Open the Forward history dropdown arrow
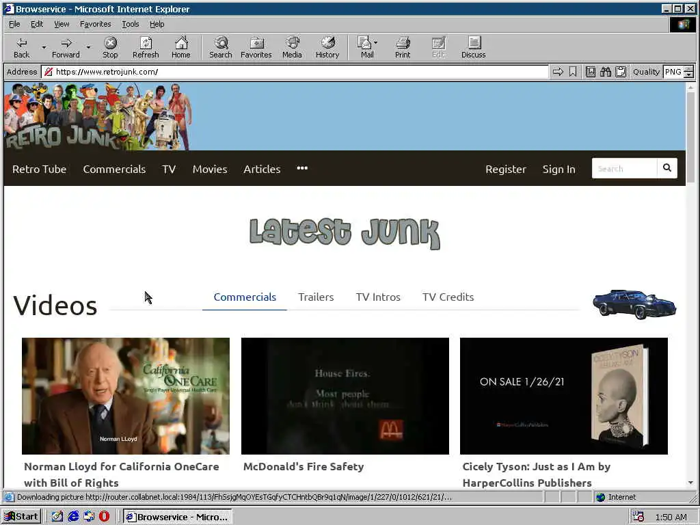This screenshot has width=700, height=525. pyautogui.click(x=88, y=47)
